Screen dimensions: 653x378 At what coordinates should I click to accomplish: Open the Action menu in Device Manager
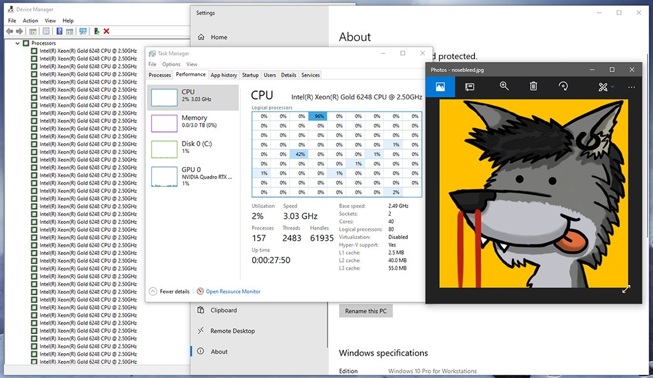click(31, 20)
